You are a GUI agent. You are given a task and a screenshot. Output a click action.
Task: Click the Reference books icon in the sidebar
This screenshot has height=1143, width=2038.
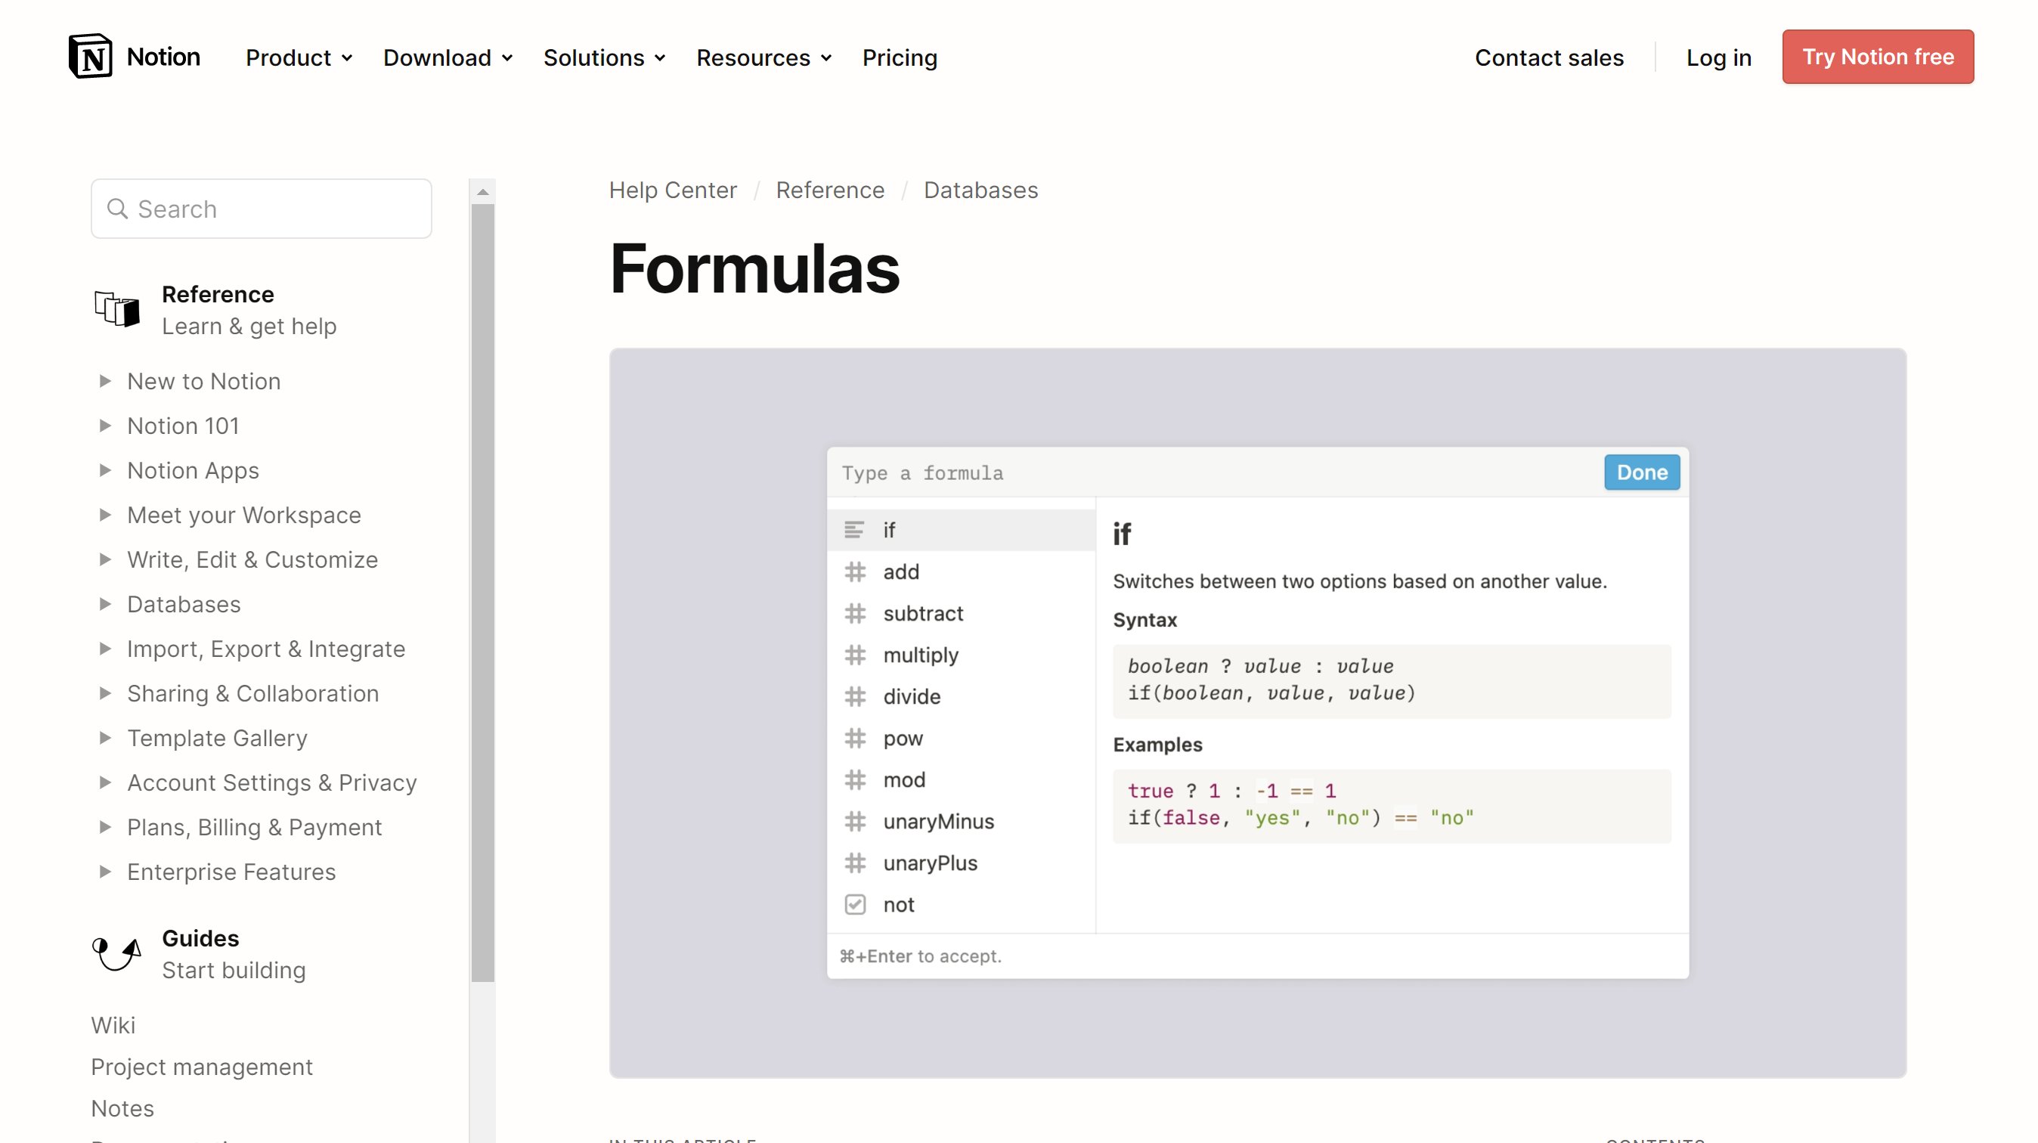[116, 308]
